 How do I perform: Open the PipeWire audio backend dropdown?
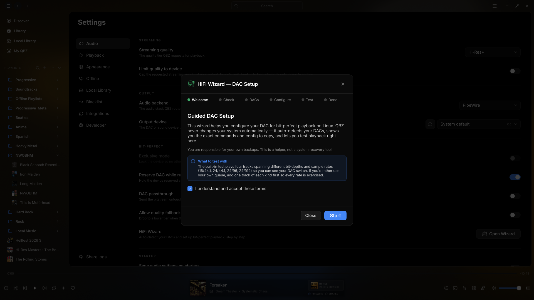490,105
